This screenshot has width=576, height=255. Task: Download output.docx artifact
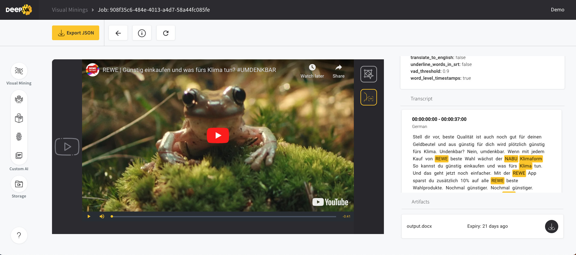(551, 227)
